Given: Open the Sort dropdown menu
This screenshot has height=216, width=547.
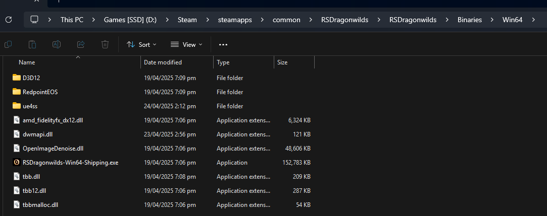Looking at the screenshot, I should [x=141, y=44].
